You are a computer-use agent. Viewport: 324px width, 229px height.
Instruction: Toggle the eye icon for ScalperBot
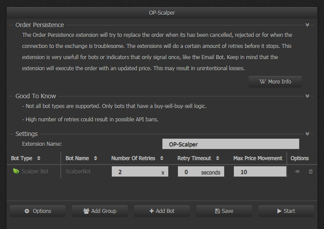click(x=297, y=172)
